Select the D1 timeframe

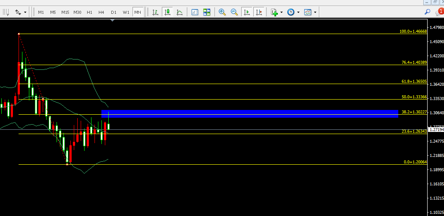[x=113, y=12]
